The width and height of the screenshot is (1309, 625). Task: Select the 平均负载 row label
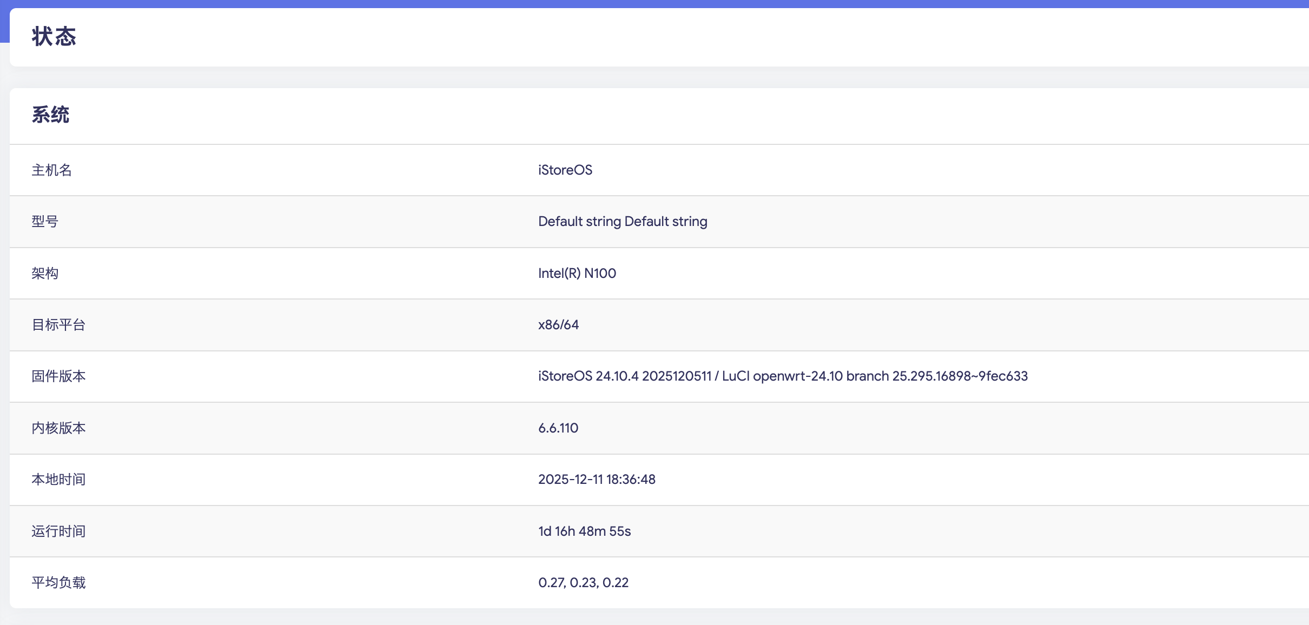[x=58, y=583]
